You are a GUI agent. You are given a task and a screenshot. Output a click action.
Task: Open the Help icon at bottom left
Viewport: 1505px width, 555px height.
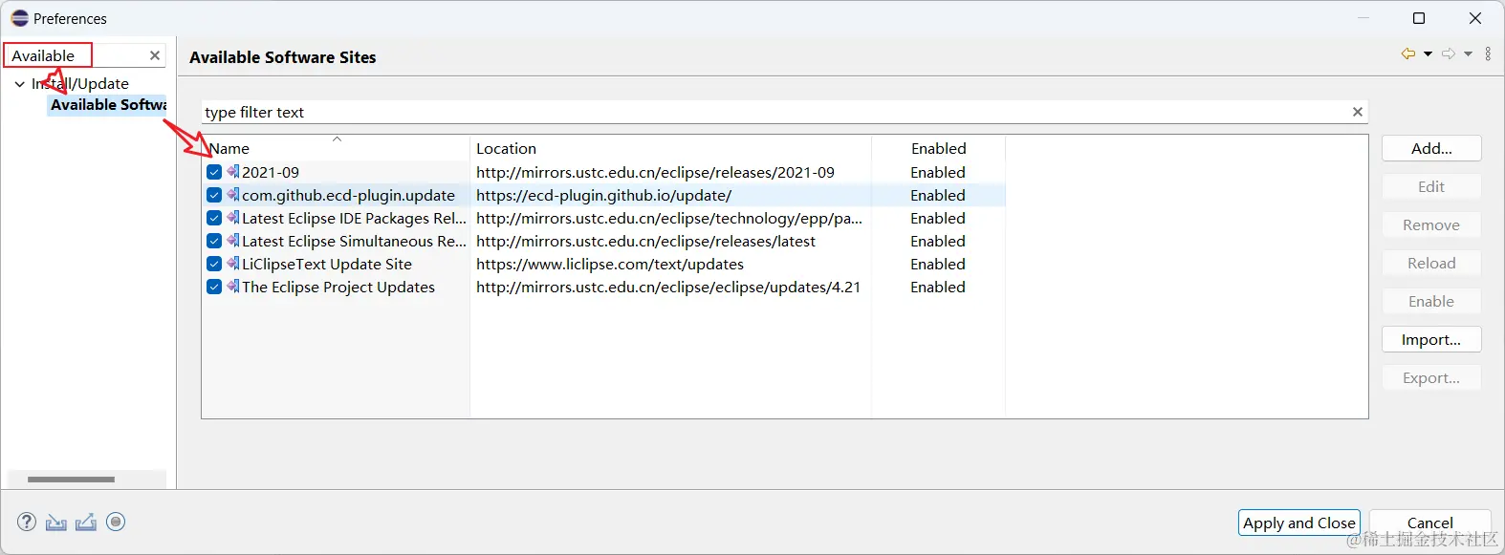27,522
